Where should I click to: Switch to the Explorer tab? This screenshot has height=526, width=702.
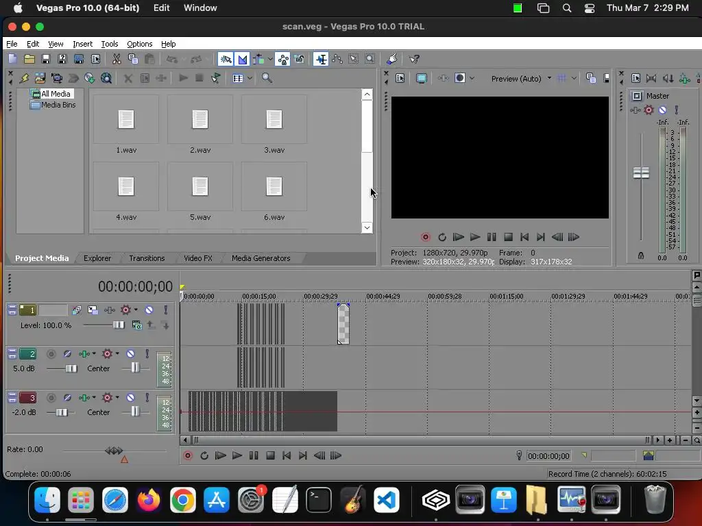(x=97, y=258)
